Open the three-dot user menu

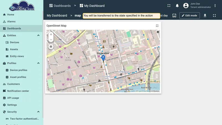click(x=215, y=6)
